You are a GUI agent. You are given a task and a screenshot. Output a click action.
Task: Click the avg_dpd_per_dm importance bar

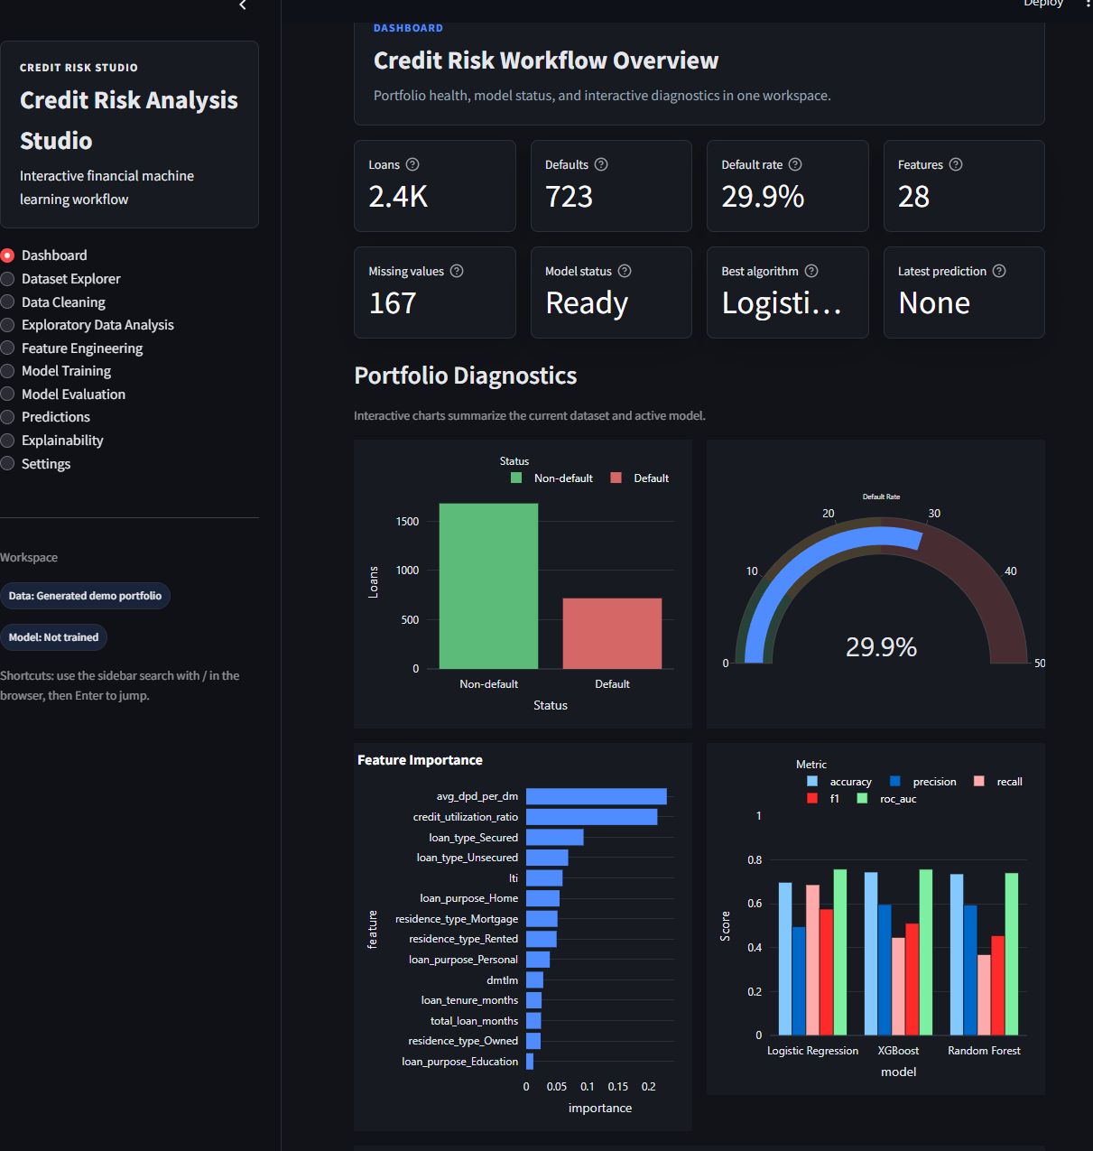pyautogui.click(x=597, y=796)
